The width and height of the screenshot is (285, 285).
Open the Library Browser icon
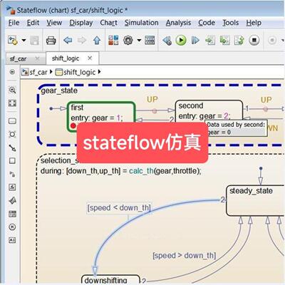click(x=113, y=40)
